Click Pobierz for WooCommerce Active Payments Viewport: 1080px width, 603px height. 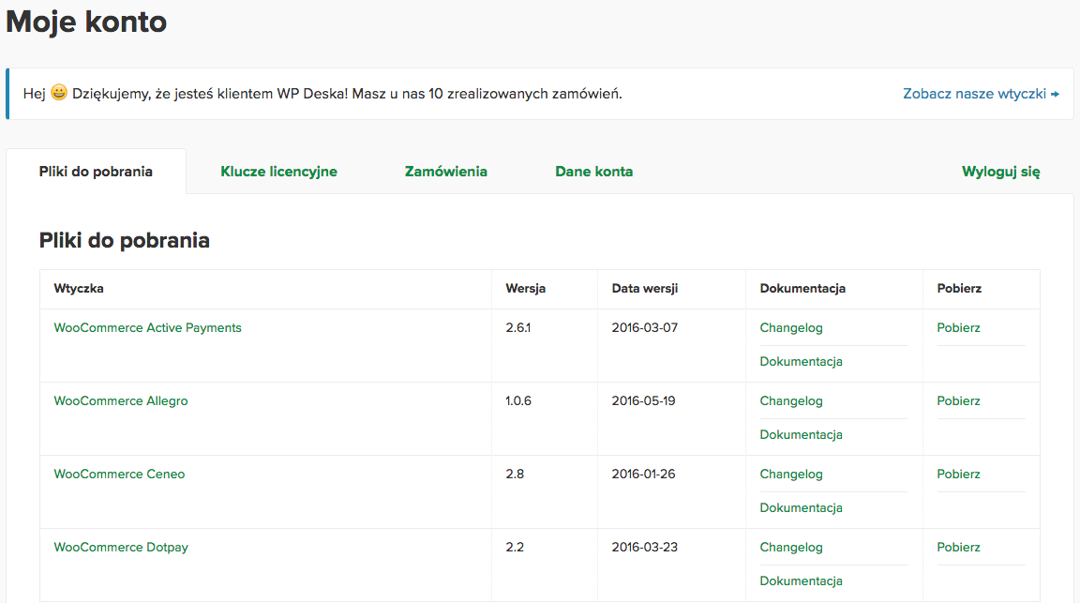(958, 328)
